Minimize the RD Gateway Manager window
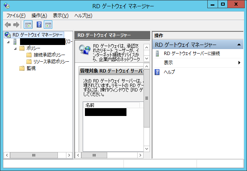The width and height of the screenshot is (247, 171). [x=213, y=4]
